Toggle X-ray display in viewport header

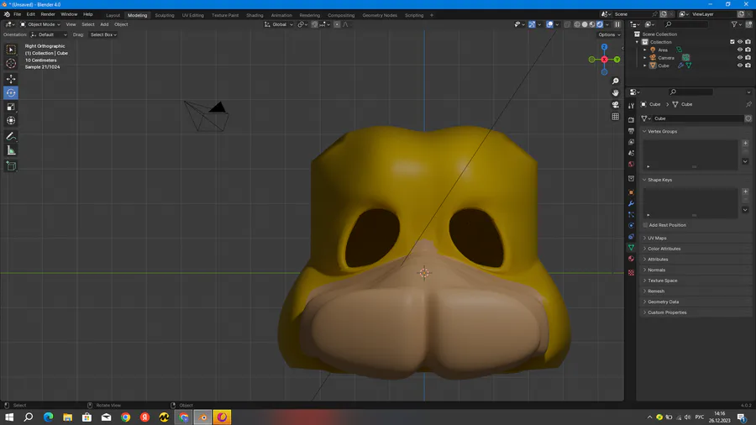pyautogui.click(x=567, y=24)
